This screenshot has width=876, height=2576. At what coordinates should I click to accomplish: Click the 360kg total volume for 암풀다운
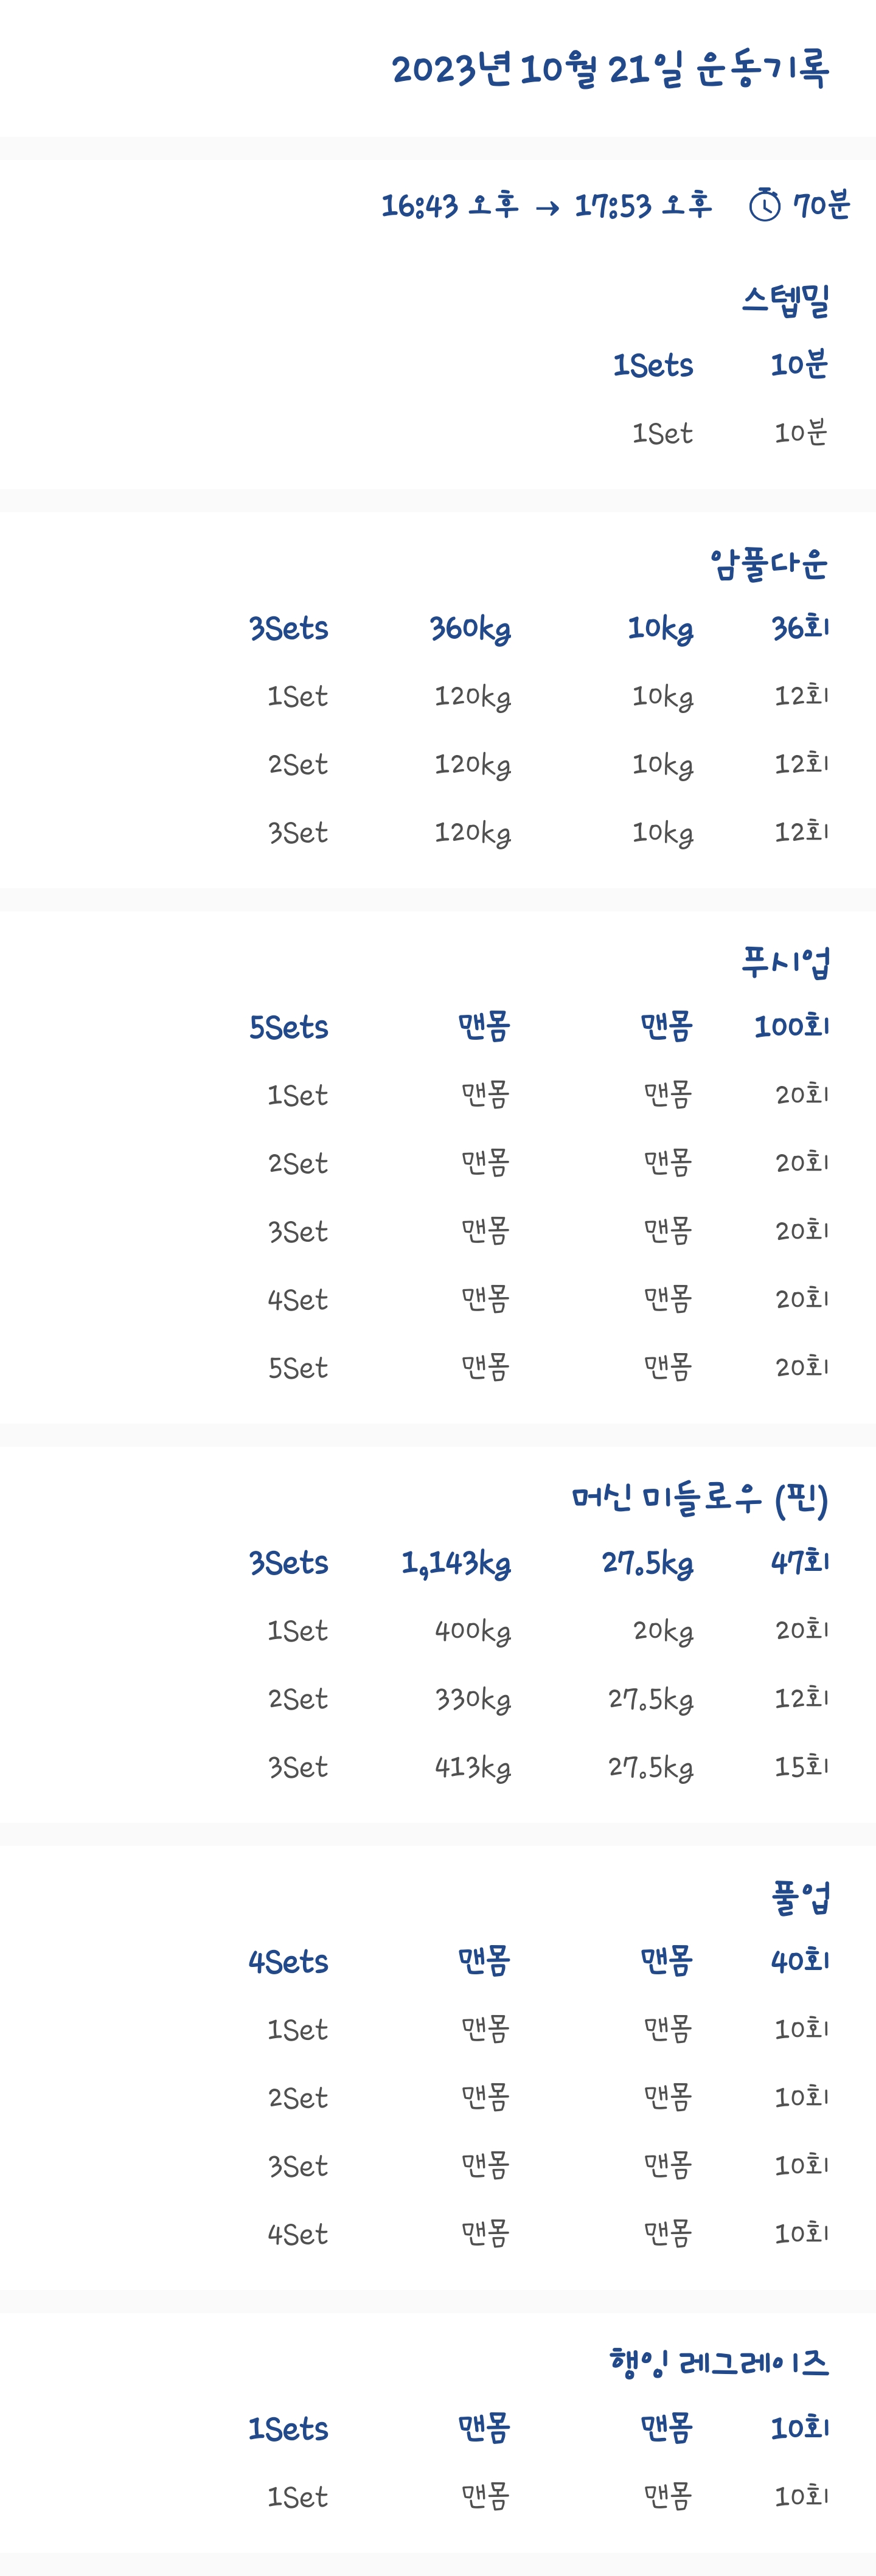(470, 629)
